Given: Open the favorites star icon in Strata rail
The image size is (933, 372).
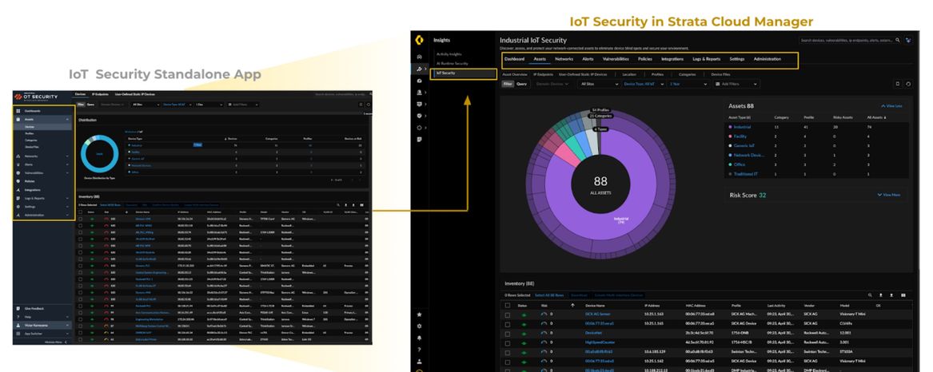Looking at the screenshot, I should 419,315.
